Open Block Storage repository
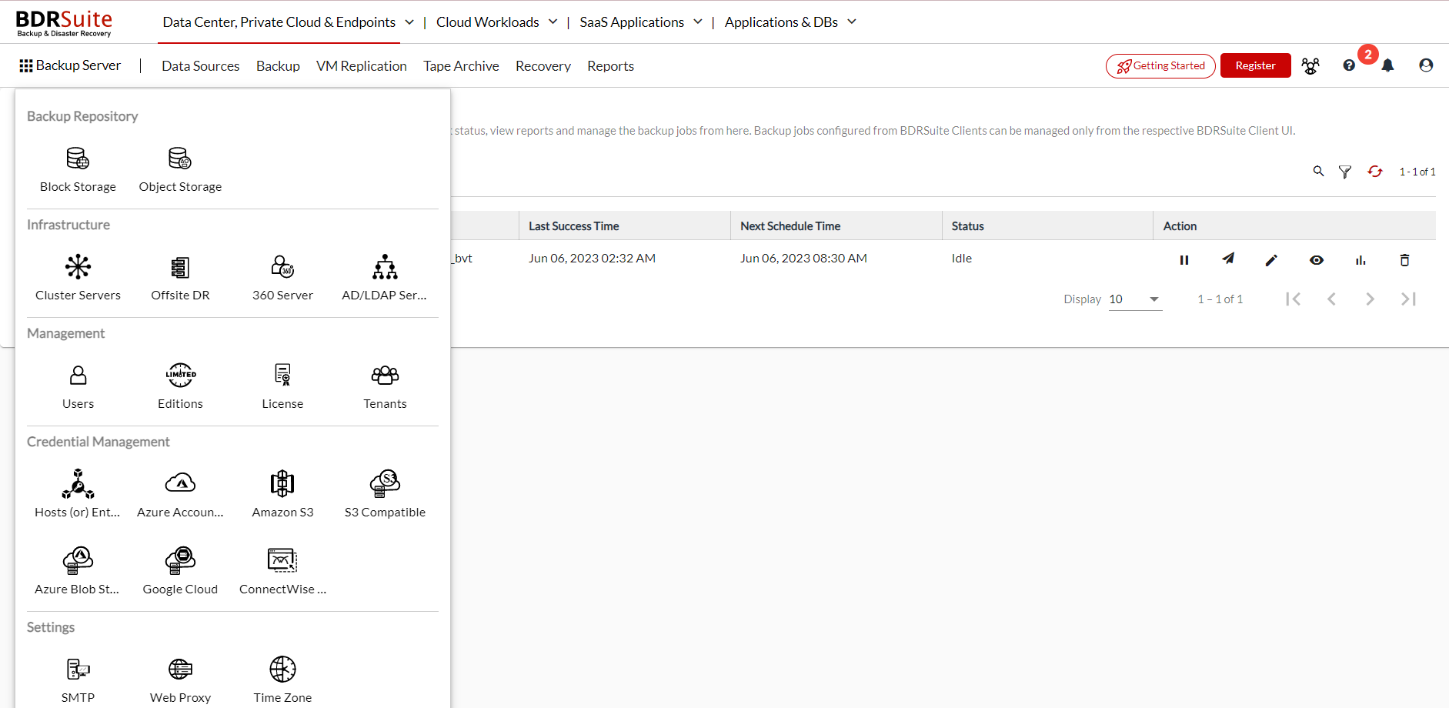The height and width of the screenshot is (708, 1449). [78, 170]
